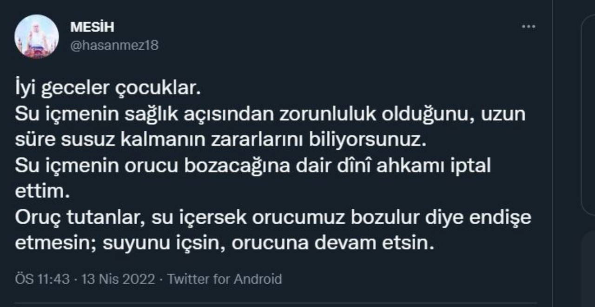Click the 13 Nis 2022 date
The image size is (595, 307).
tap(118, 279)
